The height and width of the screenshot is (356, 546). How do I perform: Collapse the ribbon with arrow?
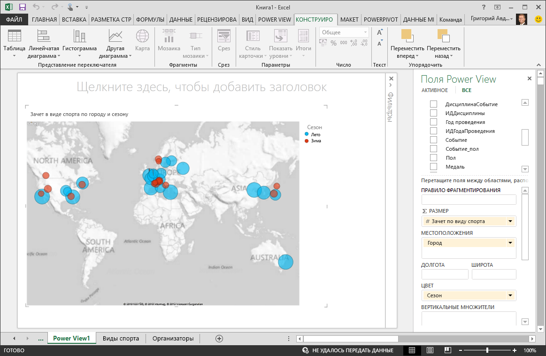538,65
